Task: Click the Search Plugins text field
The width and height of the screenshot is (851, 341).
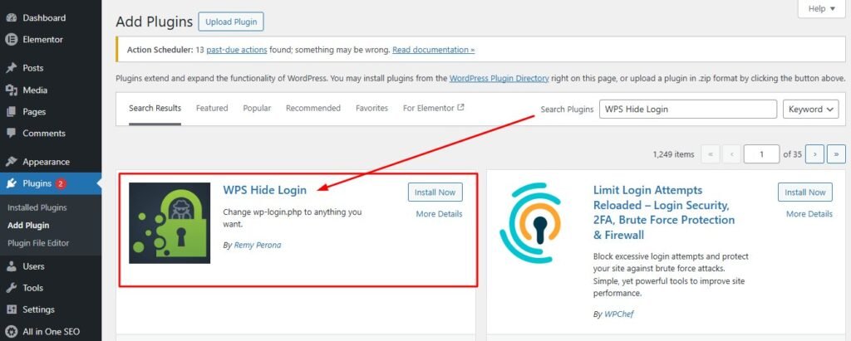Action: click(x=687, y=109)
